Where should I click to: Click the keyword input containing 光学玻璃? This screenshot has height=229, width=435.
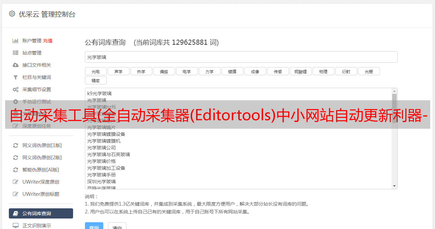[241, 57]
